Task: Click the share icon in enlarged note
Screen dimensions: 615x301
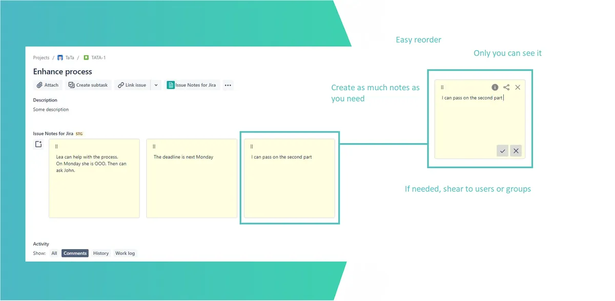Action: pyautogui.click(x=506, y=88)
